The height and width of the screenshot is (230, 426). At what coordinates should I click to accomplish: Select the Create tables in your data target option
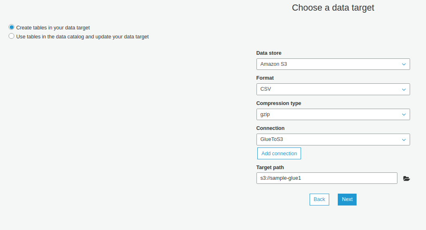(11, 27)
